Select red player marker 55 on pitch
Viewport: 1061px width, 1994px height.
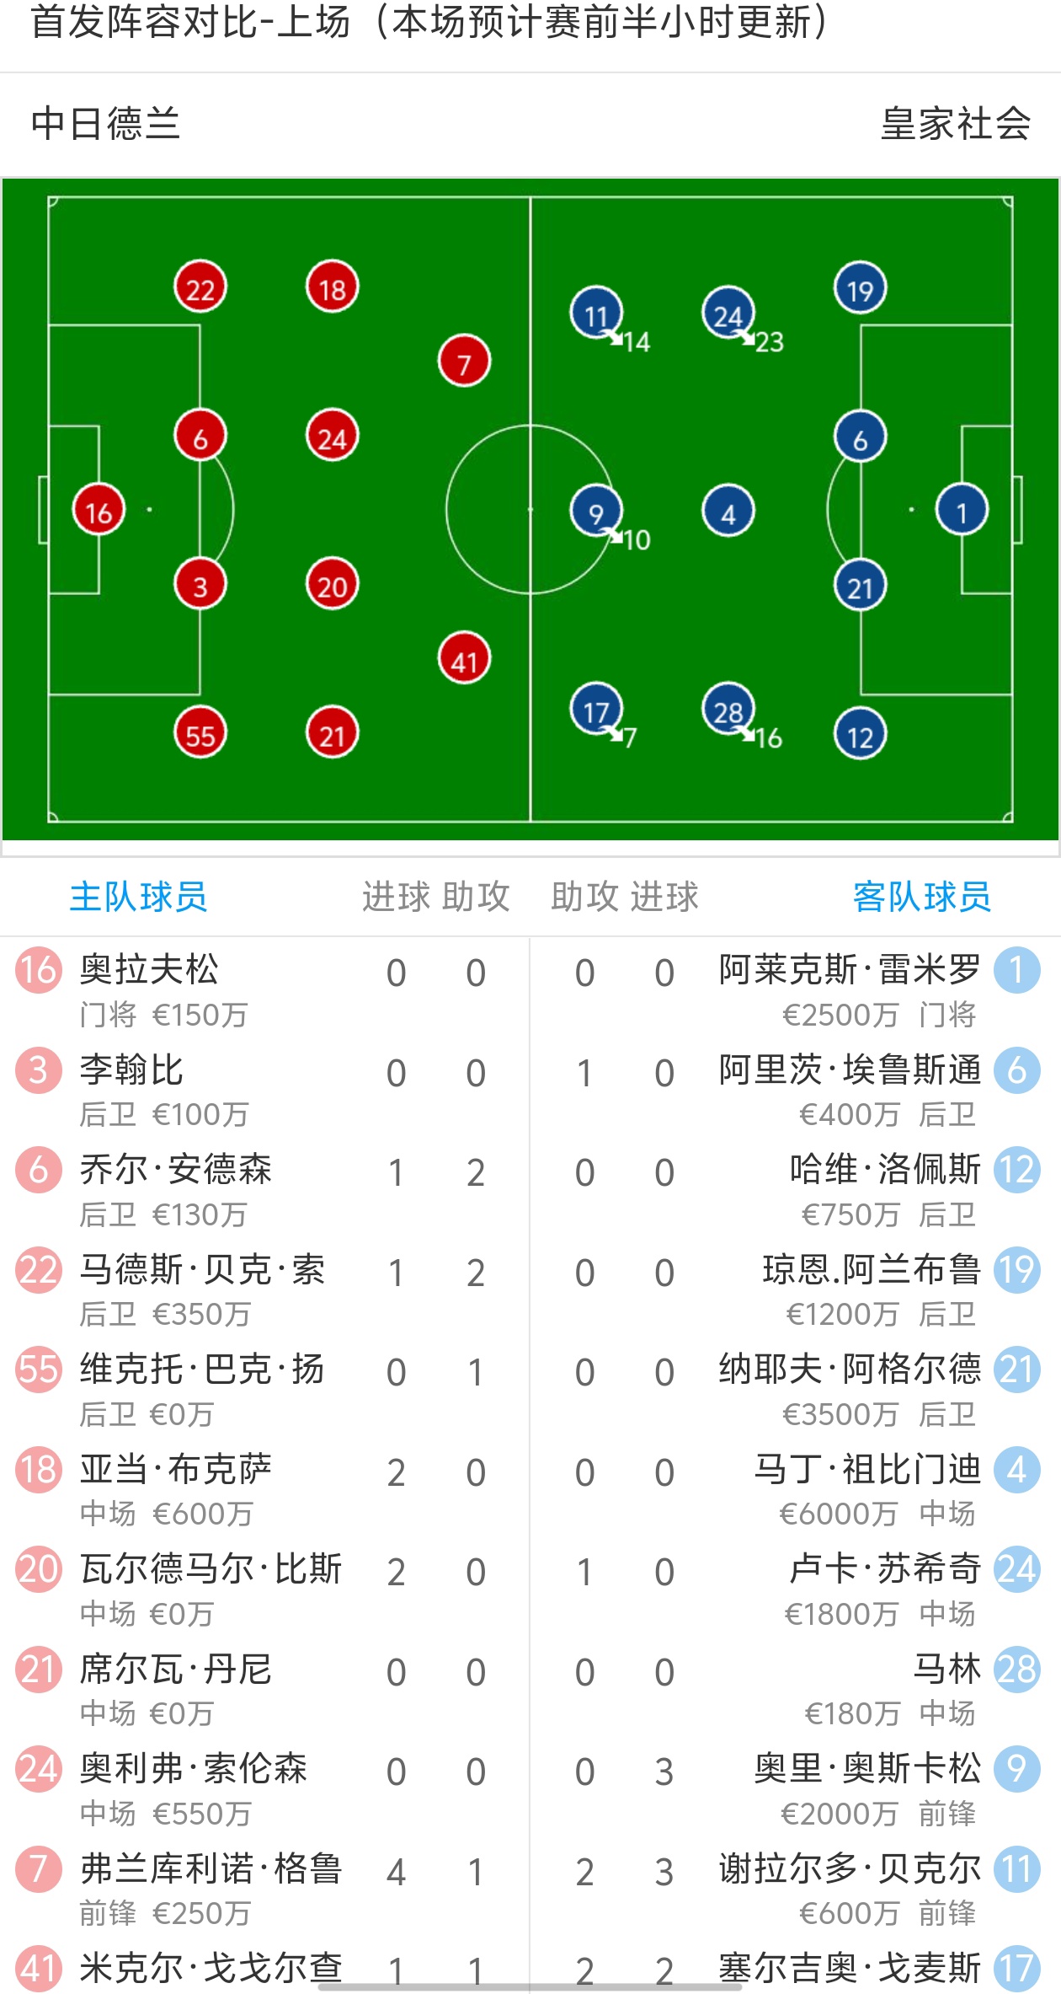point(200,734)
